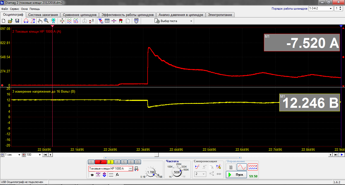Click the pause button in Управление
The width and height of the screenshot is (345, 185).
click(x=231, y=167)
